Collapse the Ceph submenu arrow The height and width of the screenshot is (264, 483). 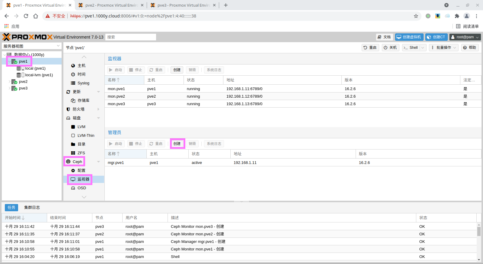(98, 162)
